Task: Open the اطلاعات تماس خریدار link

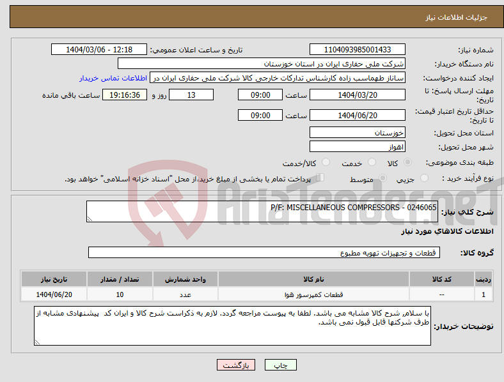Action: pos(113,78)
